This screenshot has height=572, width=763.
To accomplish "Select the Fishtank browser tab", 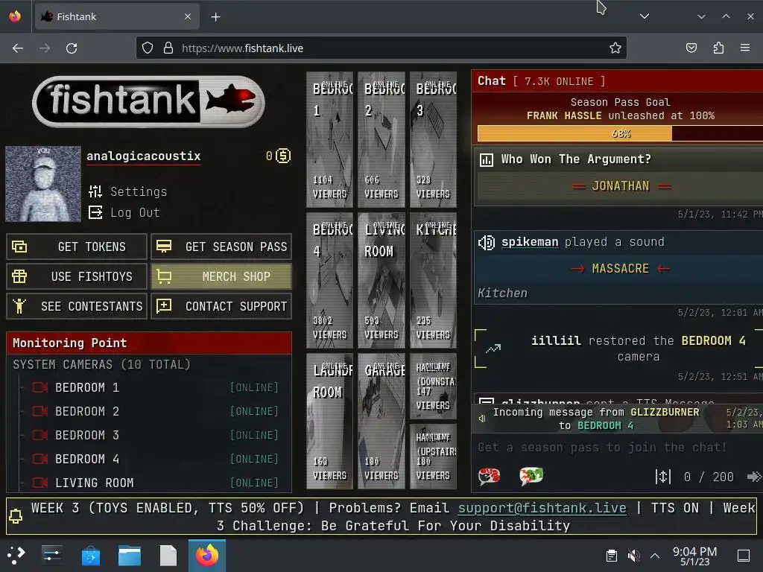I will point(117,16).
